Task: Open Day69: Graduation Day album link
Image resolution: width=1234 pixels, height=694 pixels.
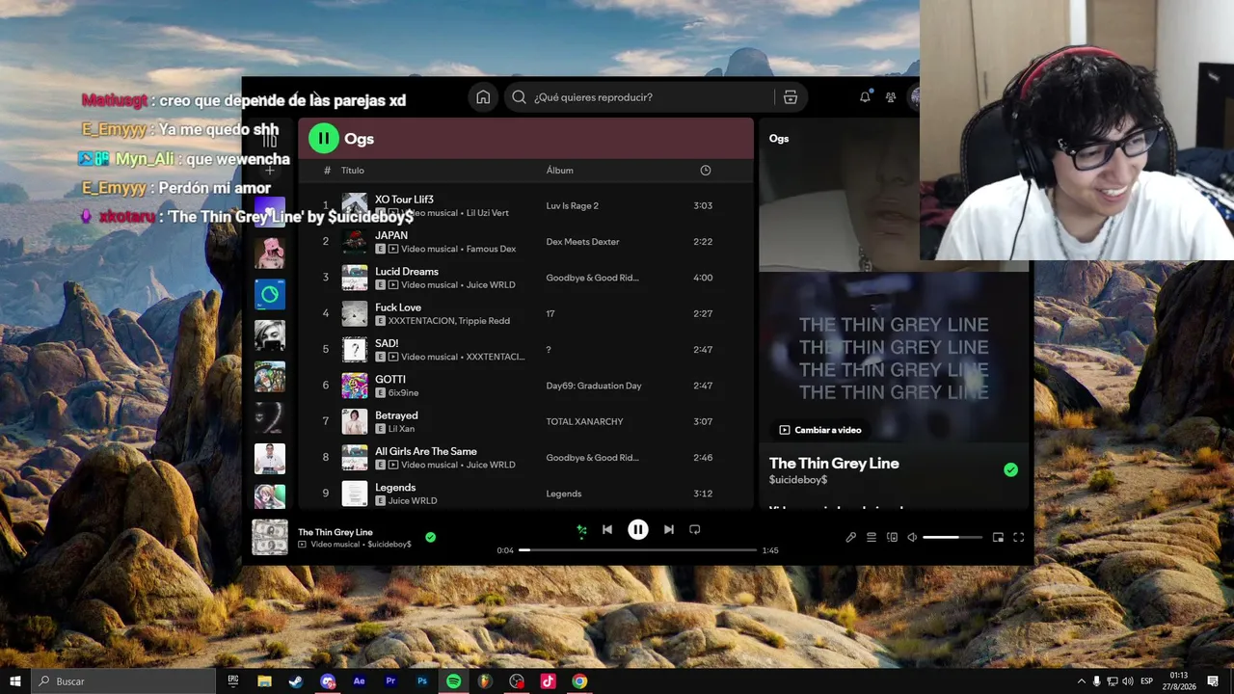Action: click(594, 386)
